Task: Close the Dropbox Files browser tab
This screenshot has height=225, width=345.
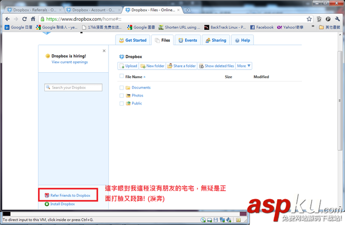Action: click(x=178, y=10)
